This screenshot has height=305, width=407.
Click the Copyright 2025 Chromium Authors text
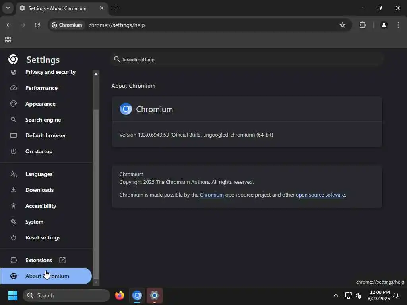pos(186,182)
